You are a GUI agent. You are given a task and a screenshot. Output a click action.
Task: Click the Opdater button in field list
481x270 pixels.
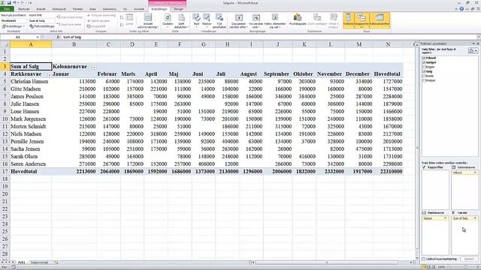469,259
